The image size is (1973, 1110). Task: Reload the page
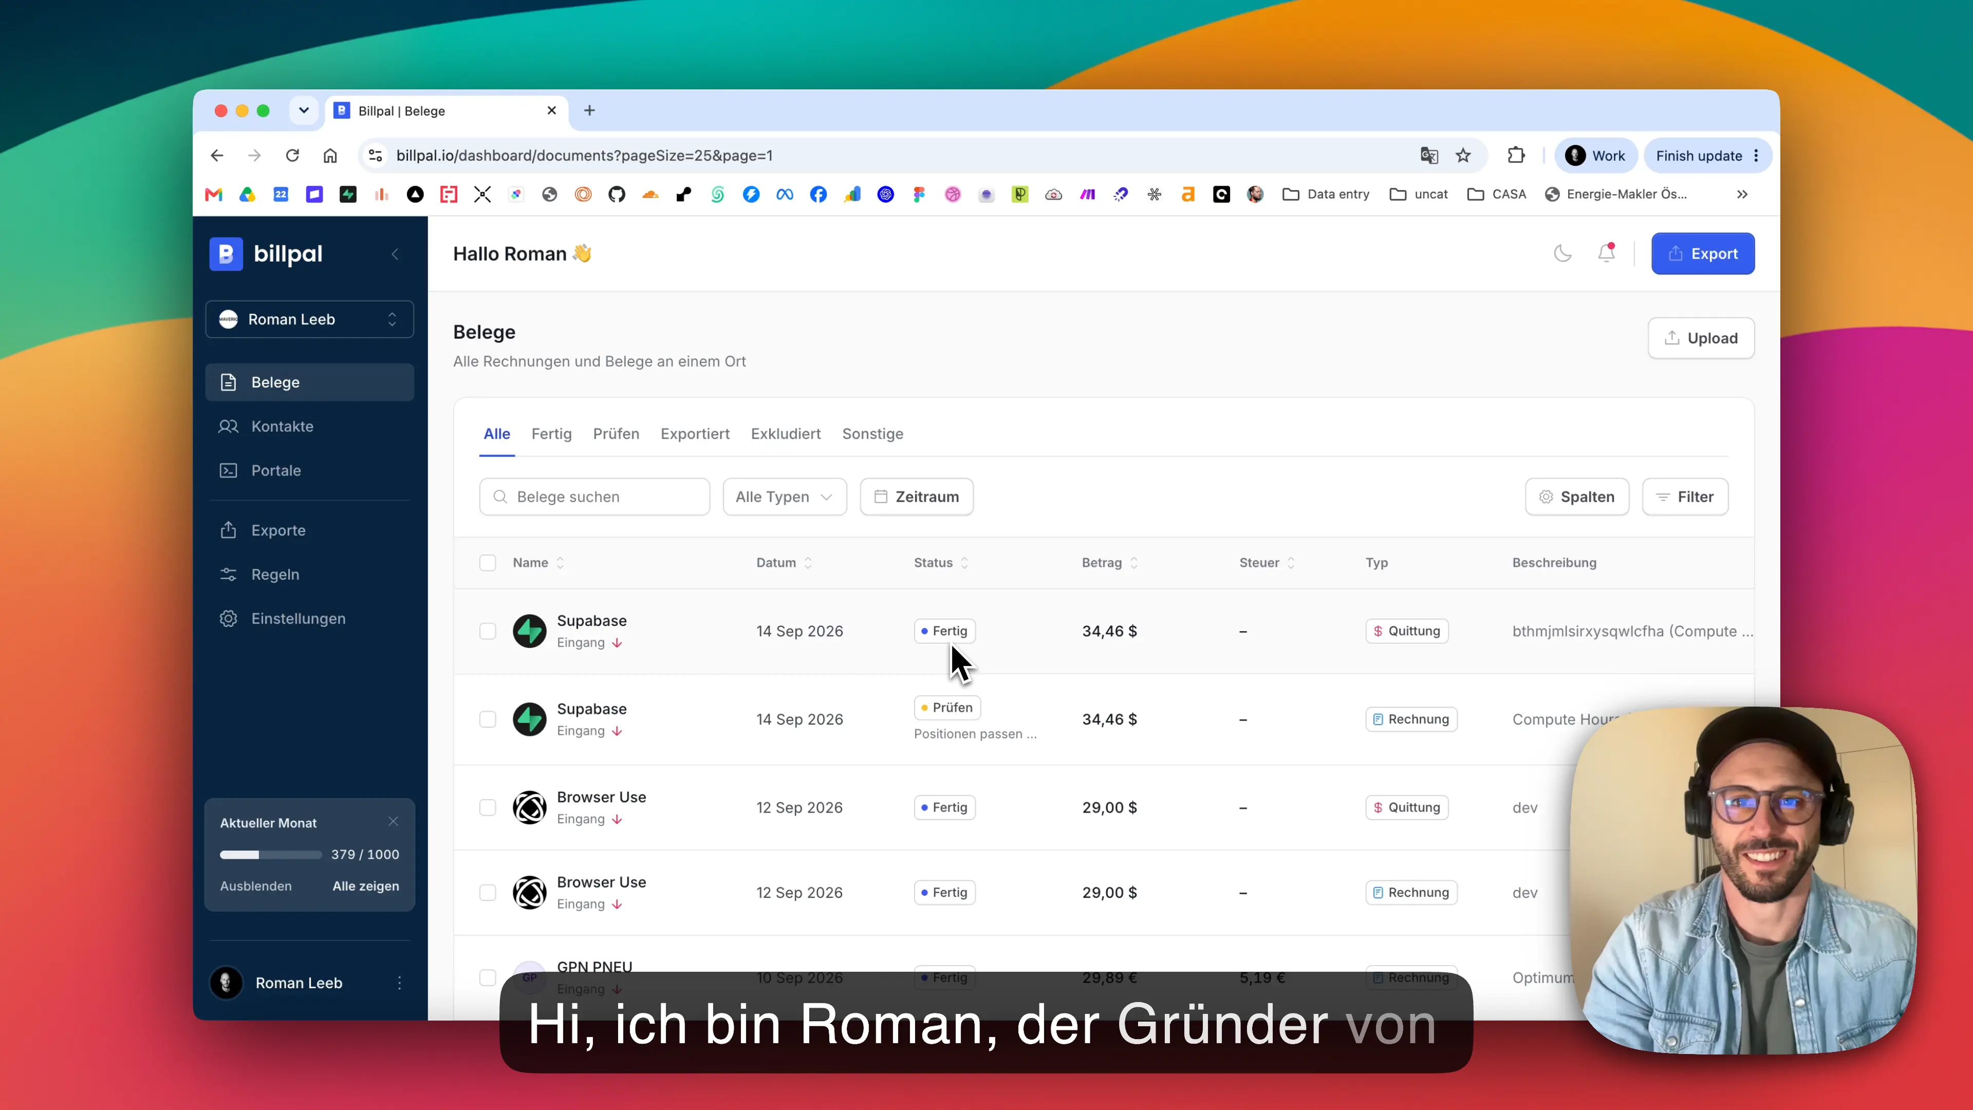292,156
